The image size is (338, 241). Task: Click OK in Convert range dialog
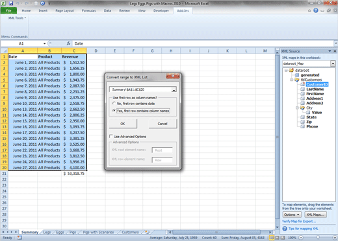[123, 124]
